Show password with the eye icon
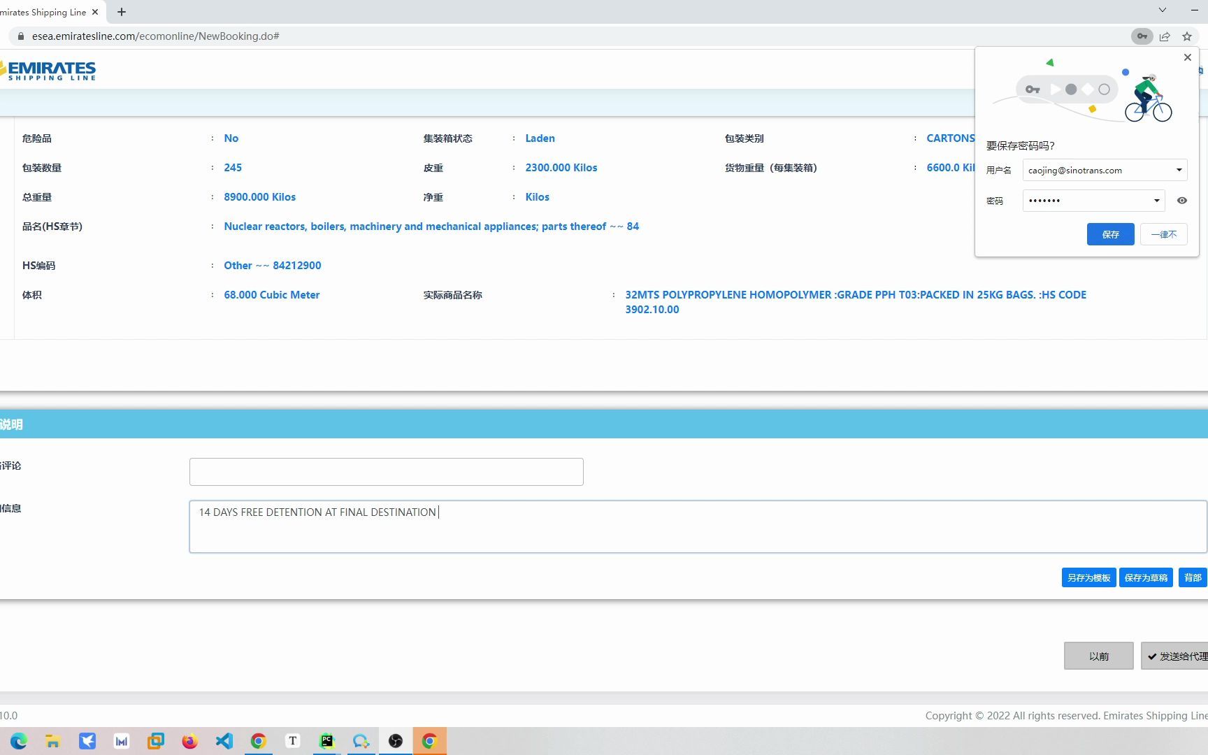Screen dimensions: 1208x755 [x=1182, y=201]
